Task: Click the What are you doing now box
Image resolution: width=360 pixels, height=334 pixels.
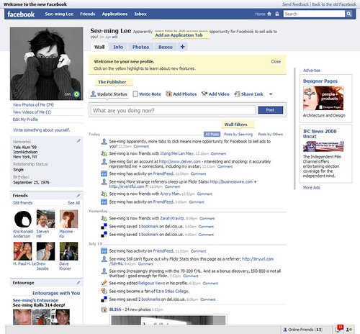Action: click(173, 110)
